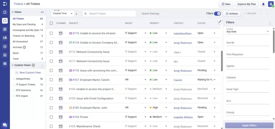Select checkbox for ticket #155
This screenshot has height=129, width=275.
tap(51, 108)
